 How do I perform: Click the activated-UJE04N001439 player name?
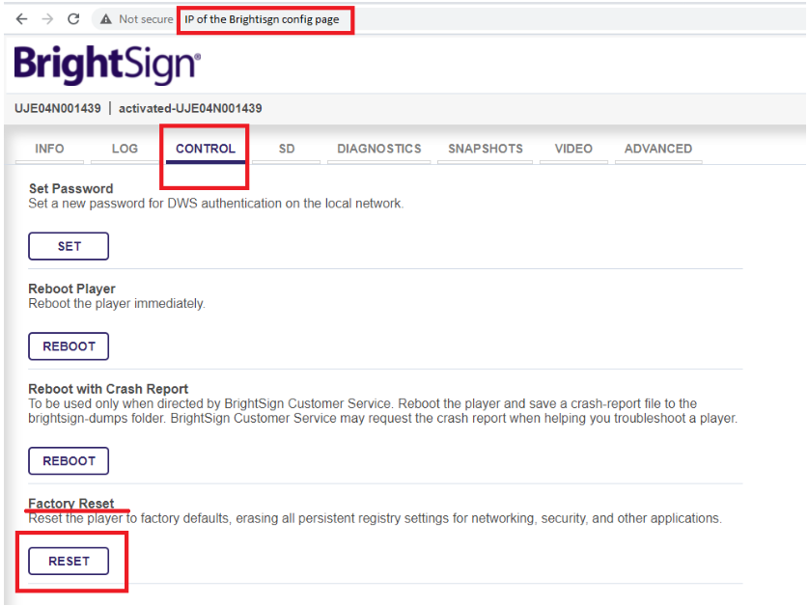[190, 108]
